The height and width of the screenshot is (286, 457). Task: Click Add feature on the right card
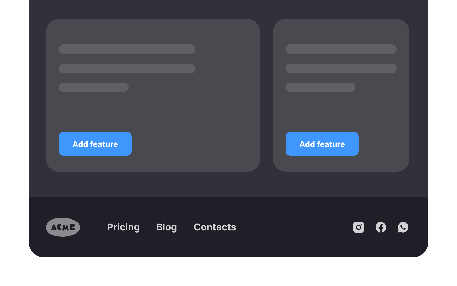point(322,144)
